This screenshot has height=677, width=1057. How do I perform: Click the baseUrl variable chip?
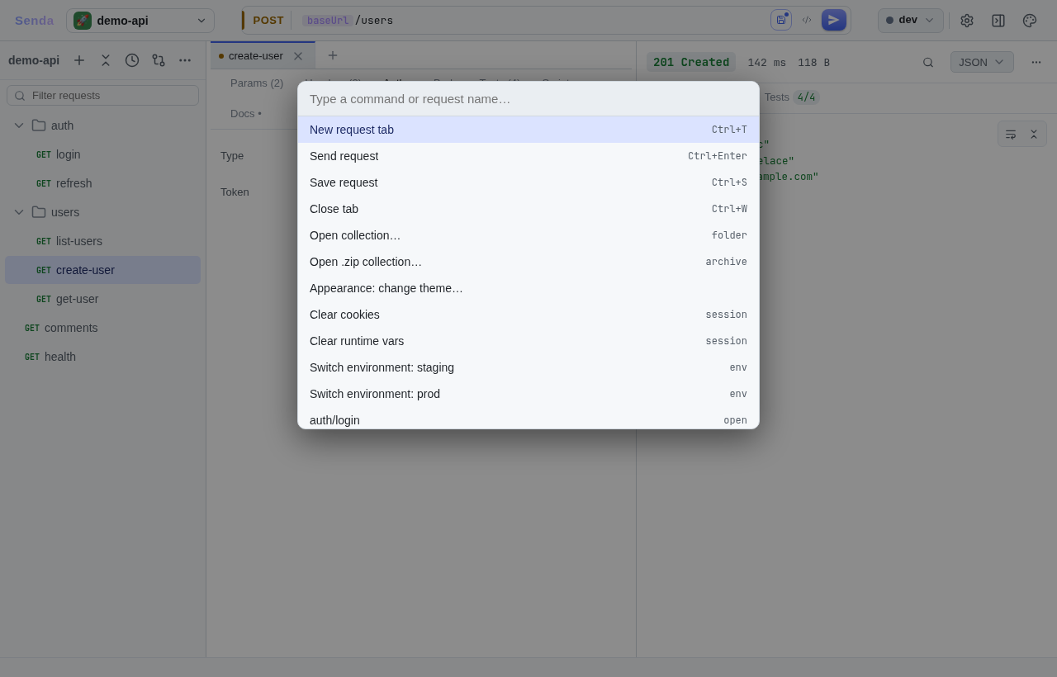coord(328,21)
